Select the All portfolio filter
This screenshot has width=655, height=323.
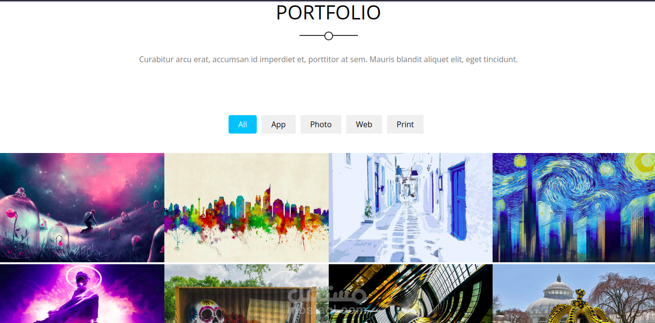243,124
